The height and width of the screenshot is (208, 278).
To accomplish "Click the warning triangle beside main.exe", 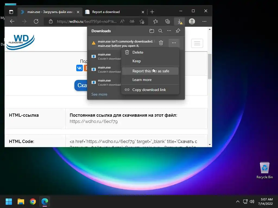I will [x=93, y=43].
